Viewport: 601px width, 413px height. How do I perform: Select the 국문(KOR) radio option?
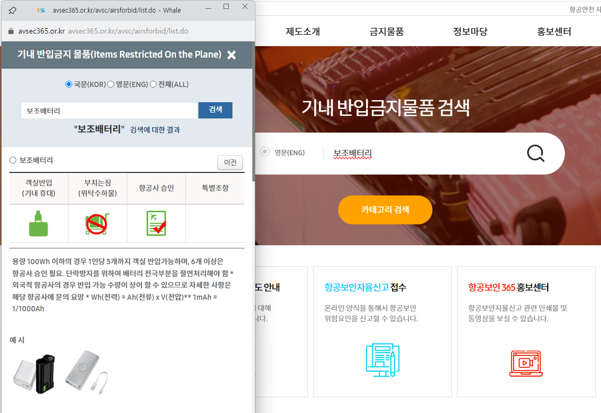pos(68,84)
